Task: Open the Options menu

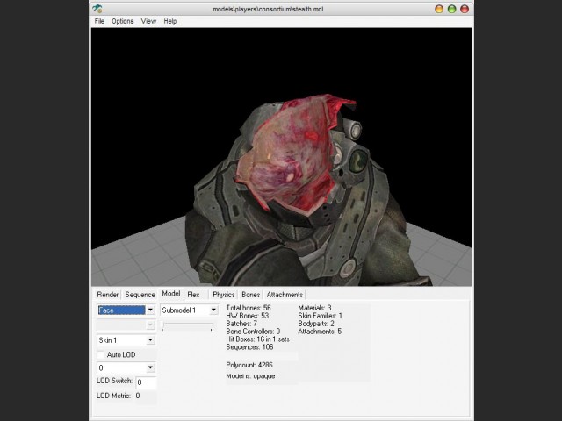Action: click(x=123, y=21)
